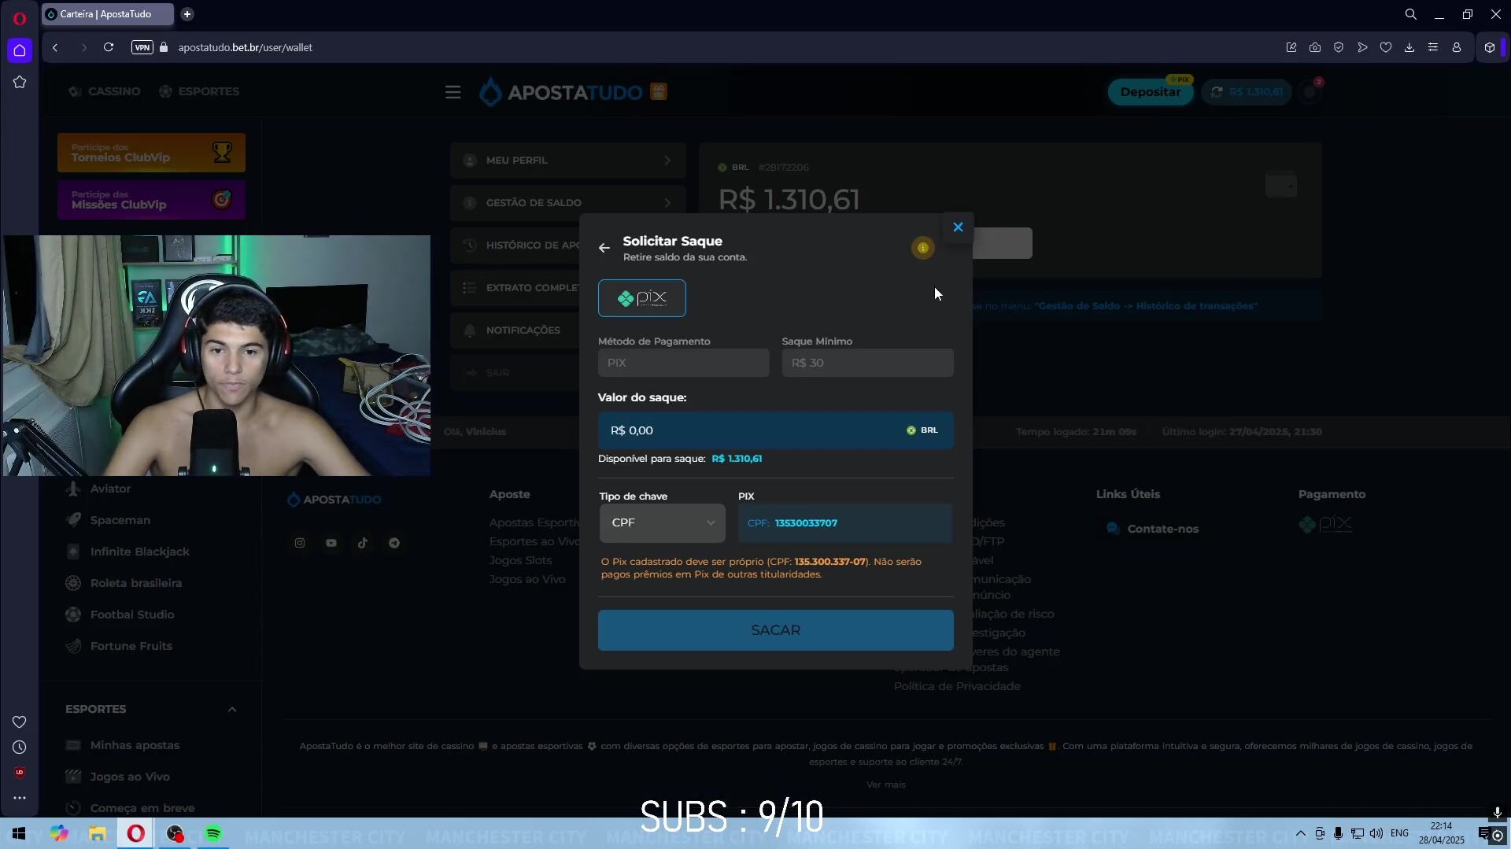Switch to ESPORTES tab

pyautogui.click(x=199, y=91)
